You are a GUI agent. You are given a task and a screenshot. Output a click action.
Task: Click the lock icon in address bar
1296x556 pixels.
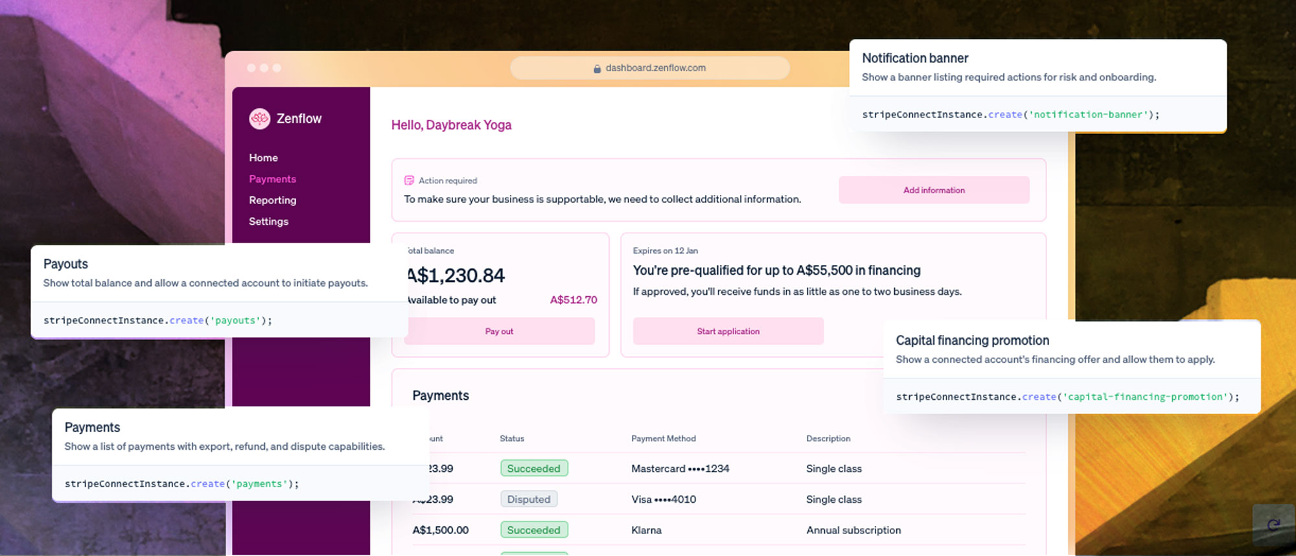pyautogui.click(x=597, y=69)
